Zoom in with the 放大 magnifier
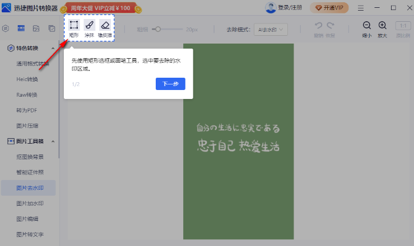Image resolution: width=414 pixels, height=246 pixels. click(x=382, y=26)
